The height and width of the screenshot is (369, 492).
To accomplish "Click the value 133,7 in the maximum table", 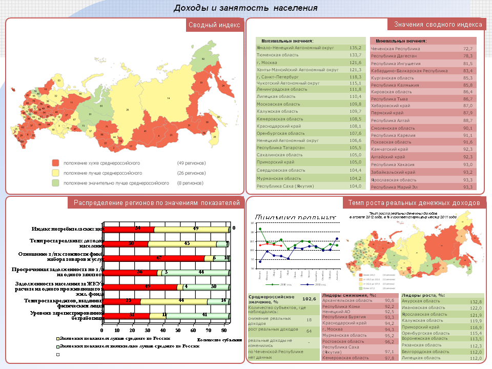I will coord(356,55).
